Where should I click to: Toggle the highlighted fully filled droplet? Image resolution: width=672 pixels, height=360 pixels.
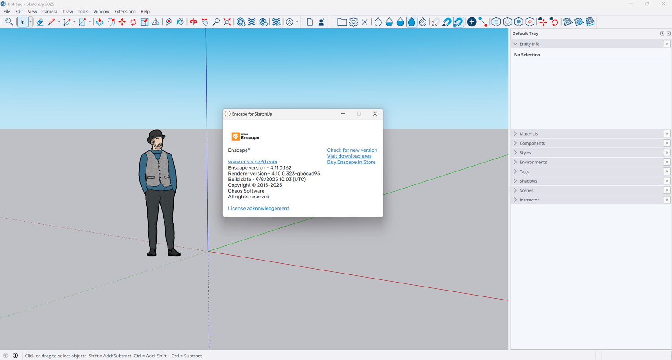click(x=412, y=22)
